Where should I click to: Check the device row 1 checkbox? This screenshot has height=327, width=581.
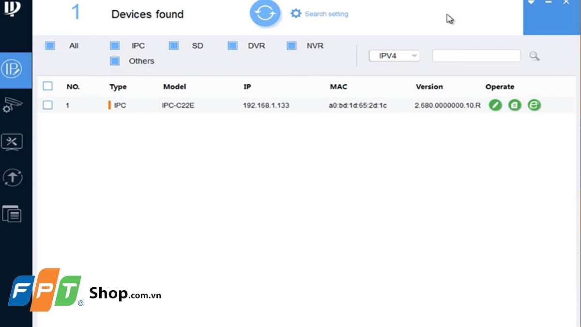(x=47, y=105)
